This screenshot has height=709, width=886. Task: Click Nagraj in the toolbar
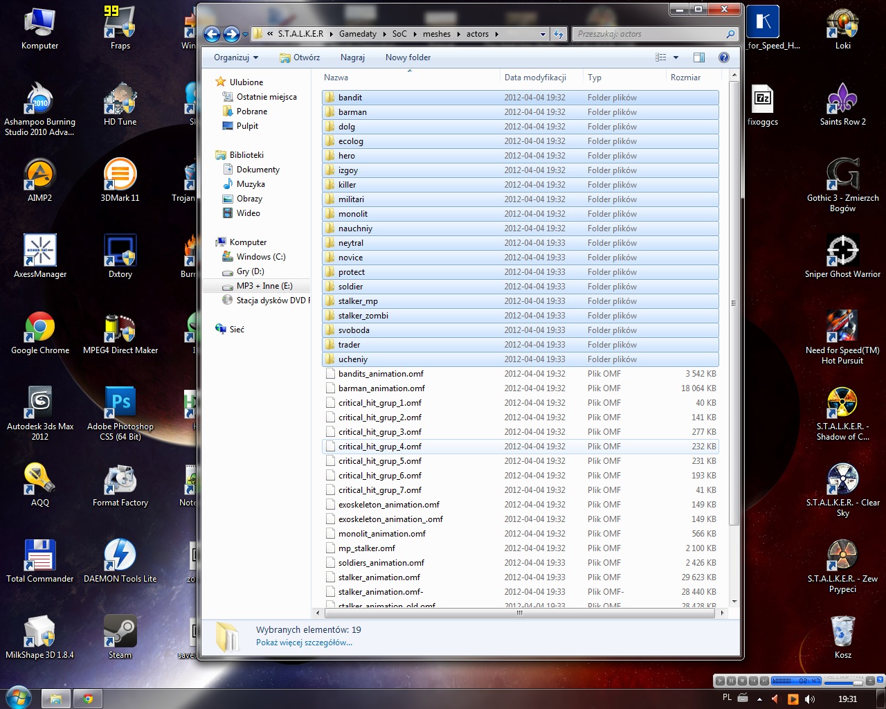click(352, 57)
